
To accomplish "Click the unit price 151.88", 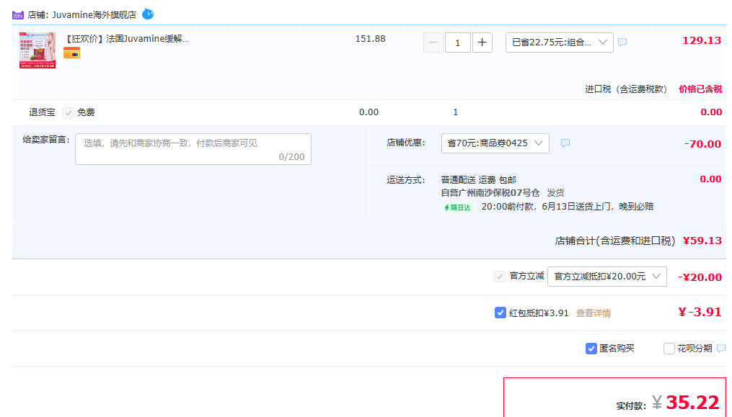I will click(370, 39).
